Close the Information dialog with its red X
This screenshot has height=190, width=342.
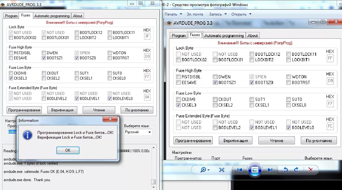(110, 119)
